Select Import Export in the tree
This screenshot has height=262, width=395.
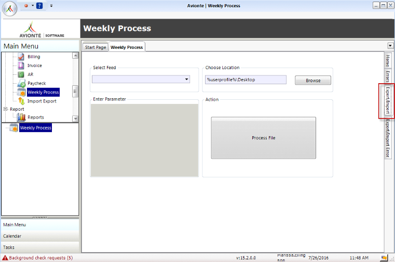pyautogui.click(x=42, y=101)
